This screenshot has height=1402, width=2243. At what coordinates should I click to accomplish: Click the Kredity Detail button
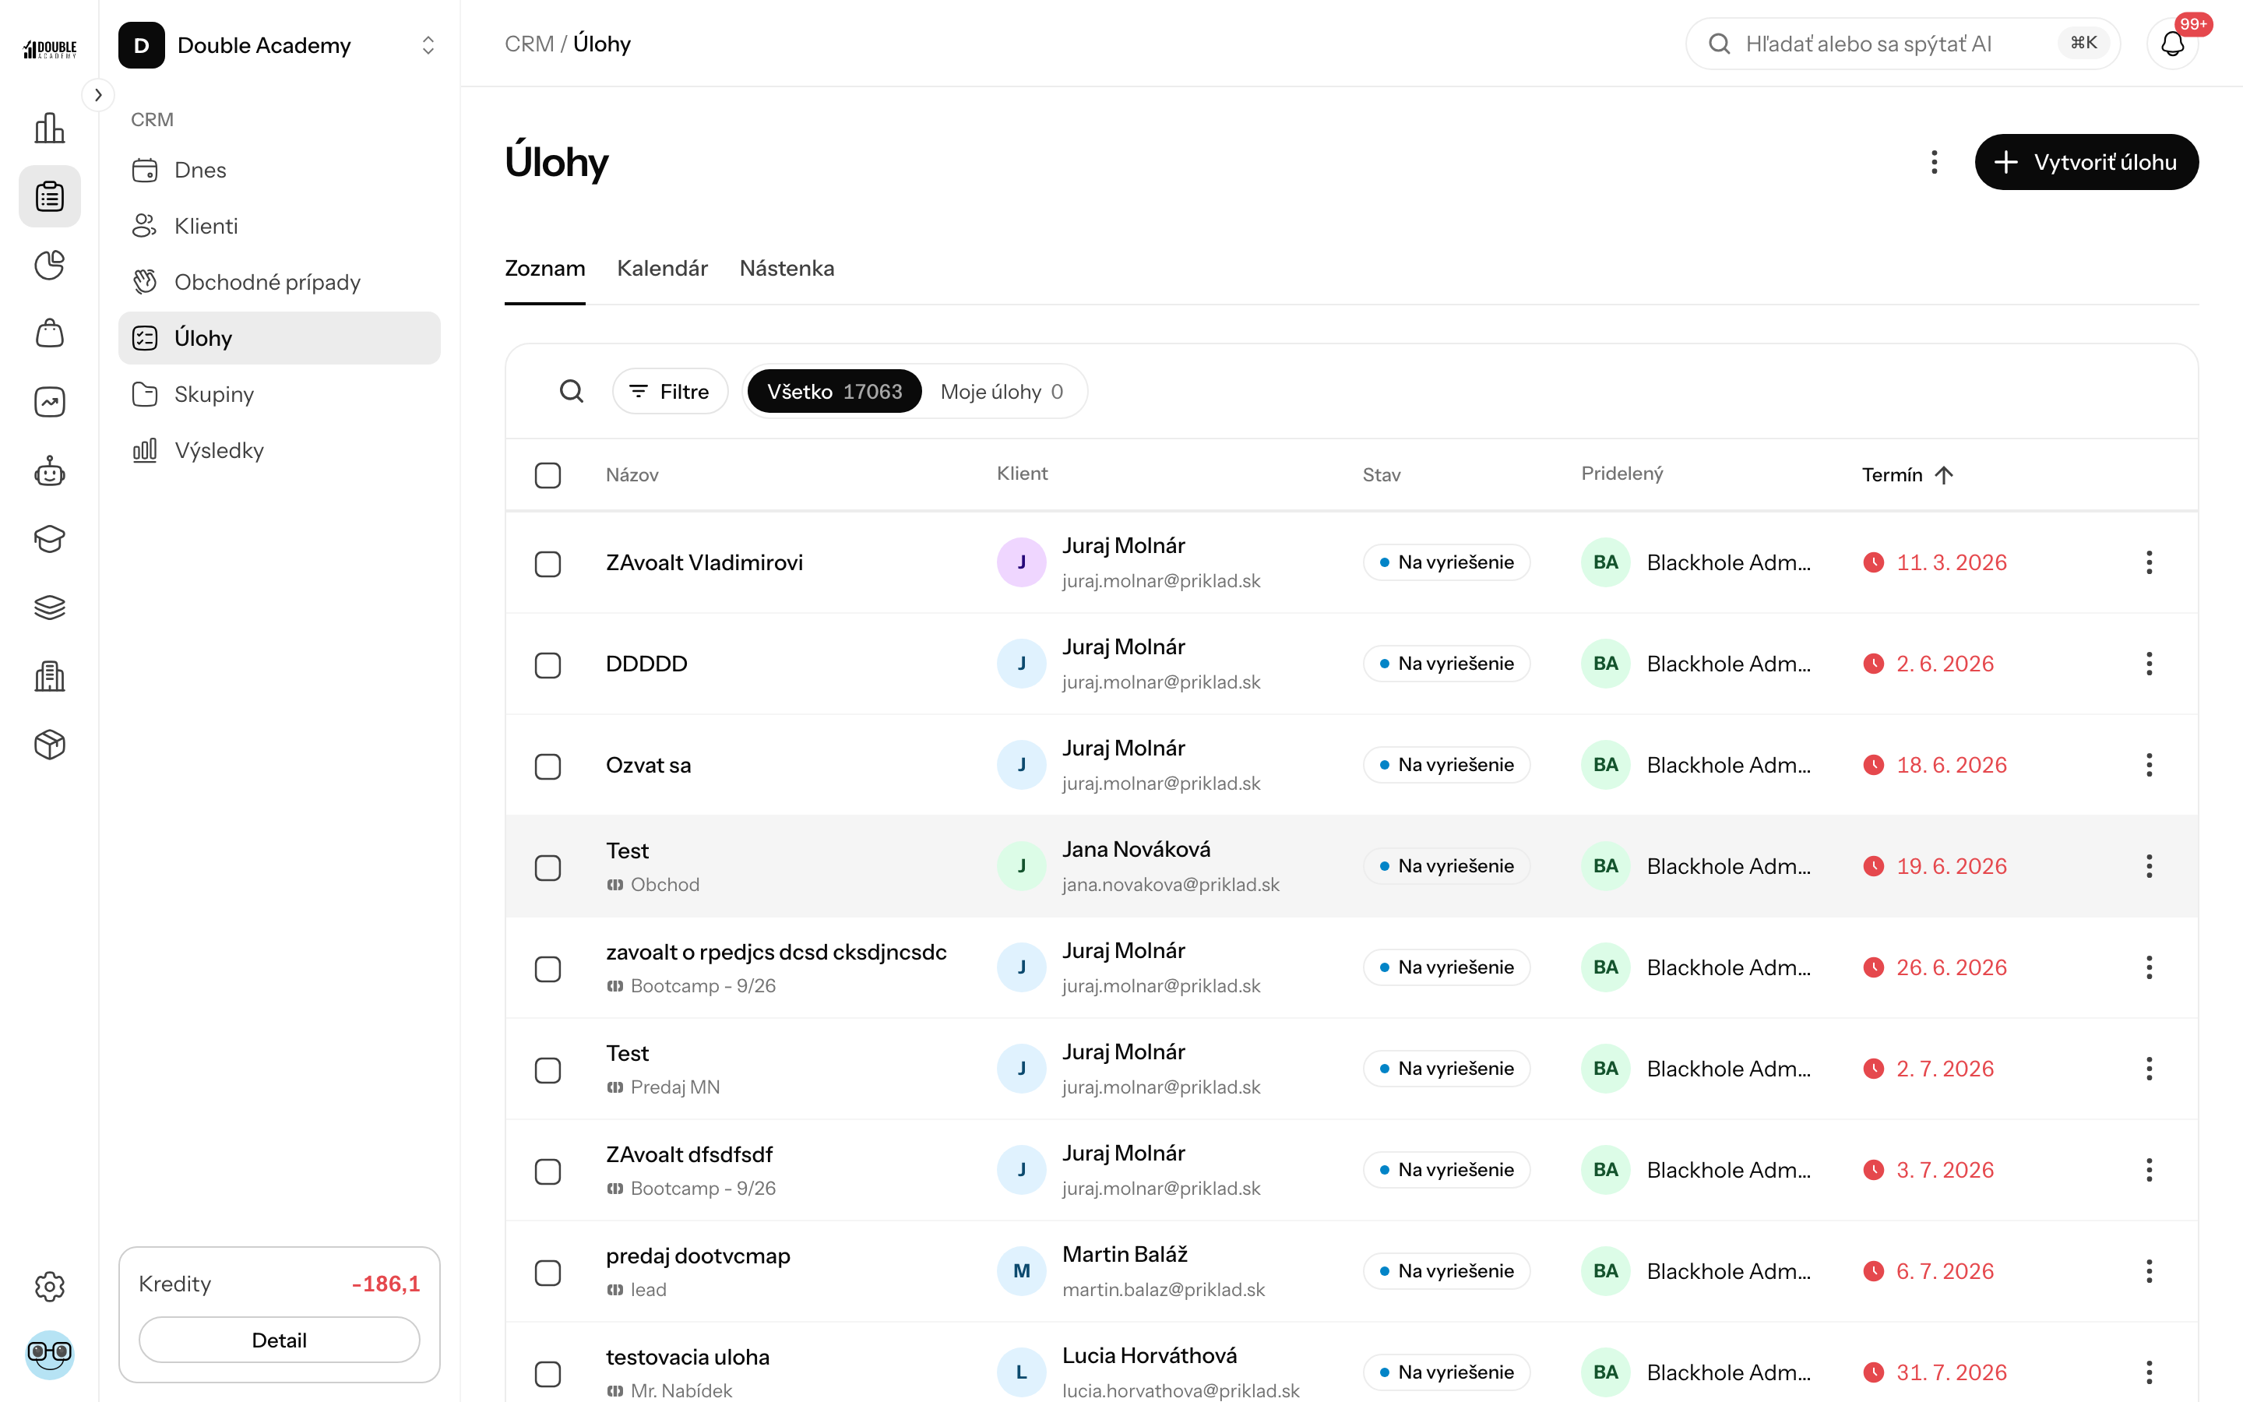tap(279, 1339)
